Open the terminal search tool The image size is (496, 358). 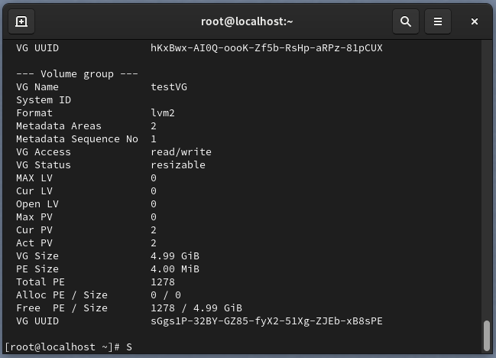point(406,21)
